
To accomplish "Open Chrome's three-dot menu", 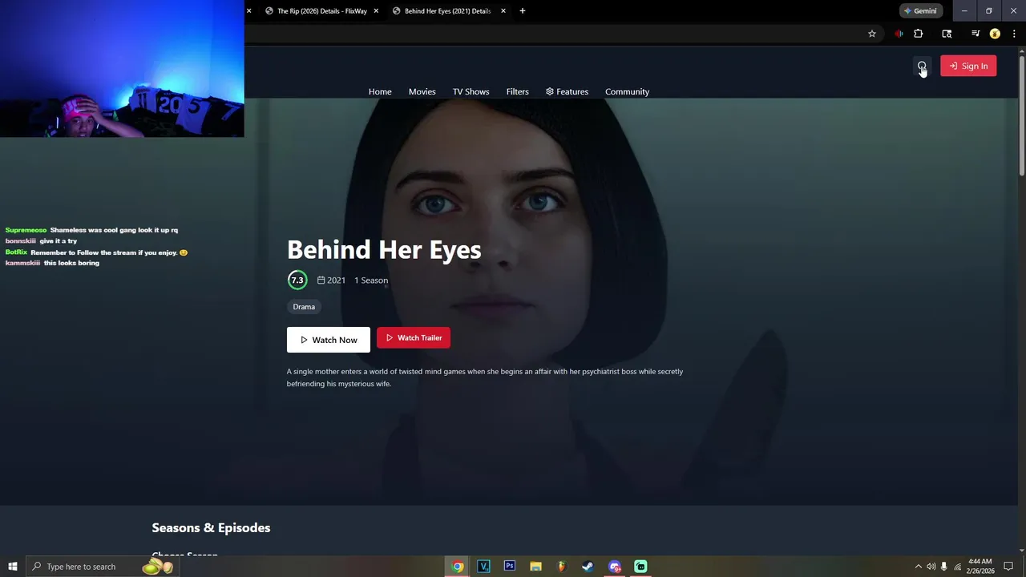I will 1014,34.
